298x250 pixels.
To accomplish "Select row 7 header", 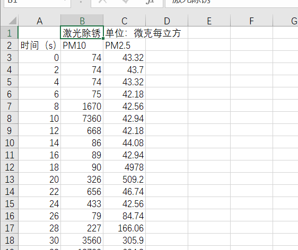I will [x=9, y=106].
